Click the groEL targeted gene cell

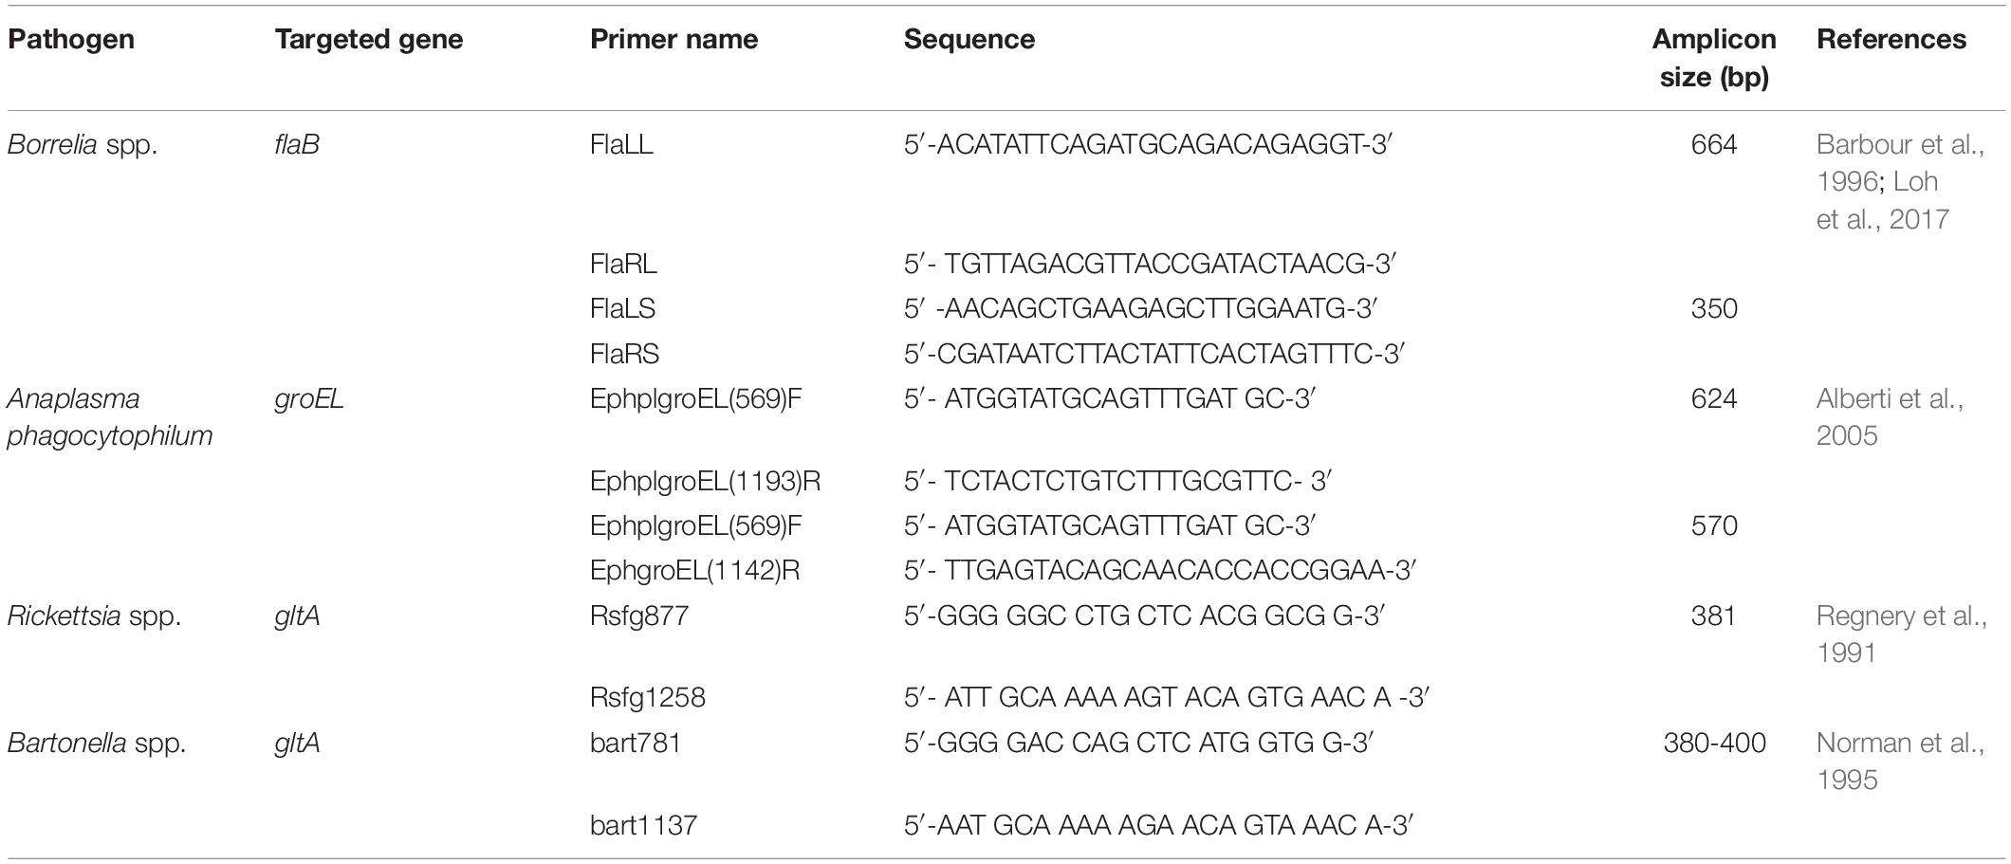(x=309, y=399)
